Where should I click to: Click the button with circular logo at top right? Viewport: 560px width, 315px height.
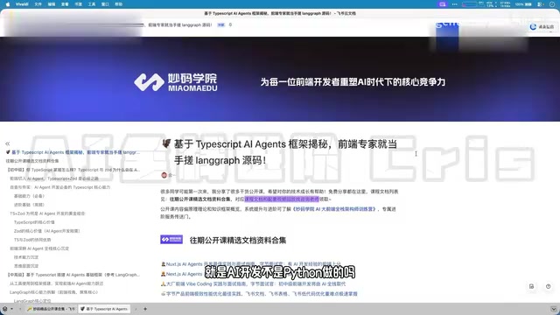(542, 27)
